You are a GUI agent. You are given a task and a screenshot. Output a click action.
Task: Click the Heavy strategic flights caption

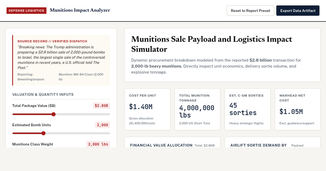coord(246,123)
